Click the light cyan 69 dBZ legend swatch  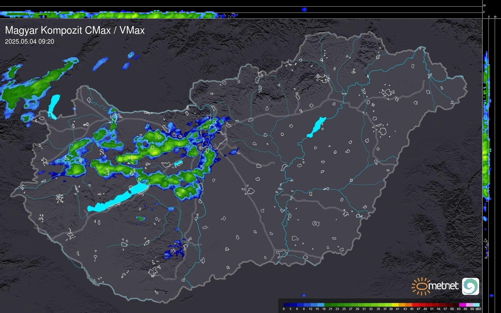click(x=476, y=305)
